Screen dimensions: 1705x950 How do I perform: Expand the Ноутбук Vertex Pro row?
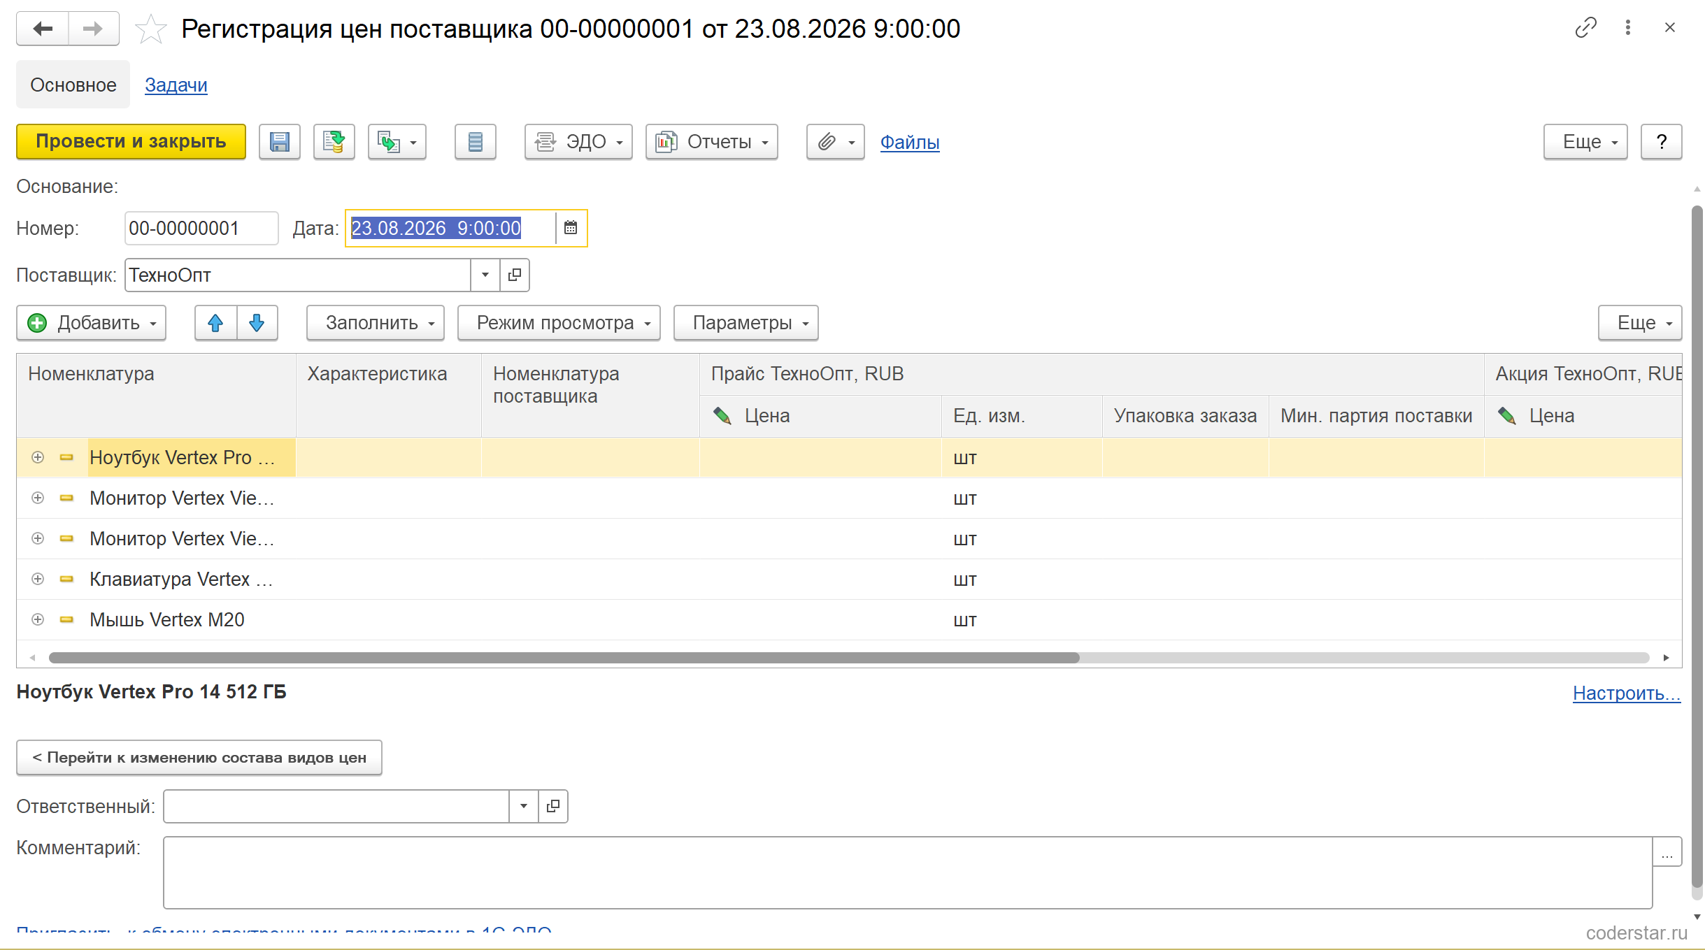38,457
